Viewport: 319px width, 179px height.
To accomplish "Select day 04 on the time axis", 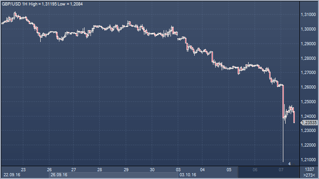I will coord(202,170).
